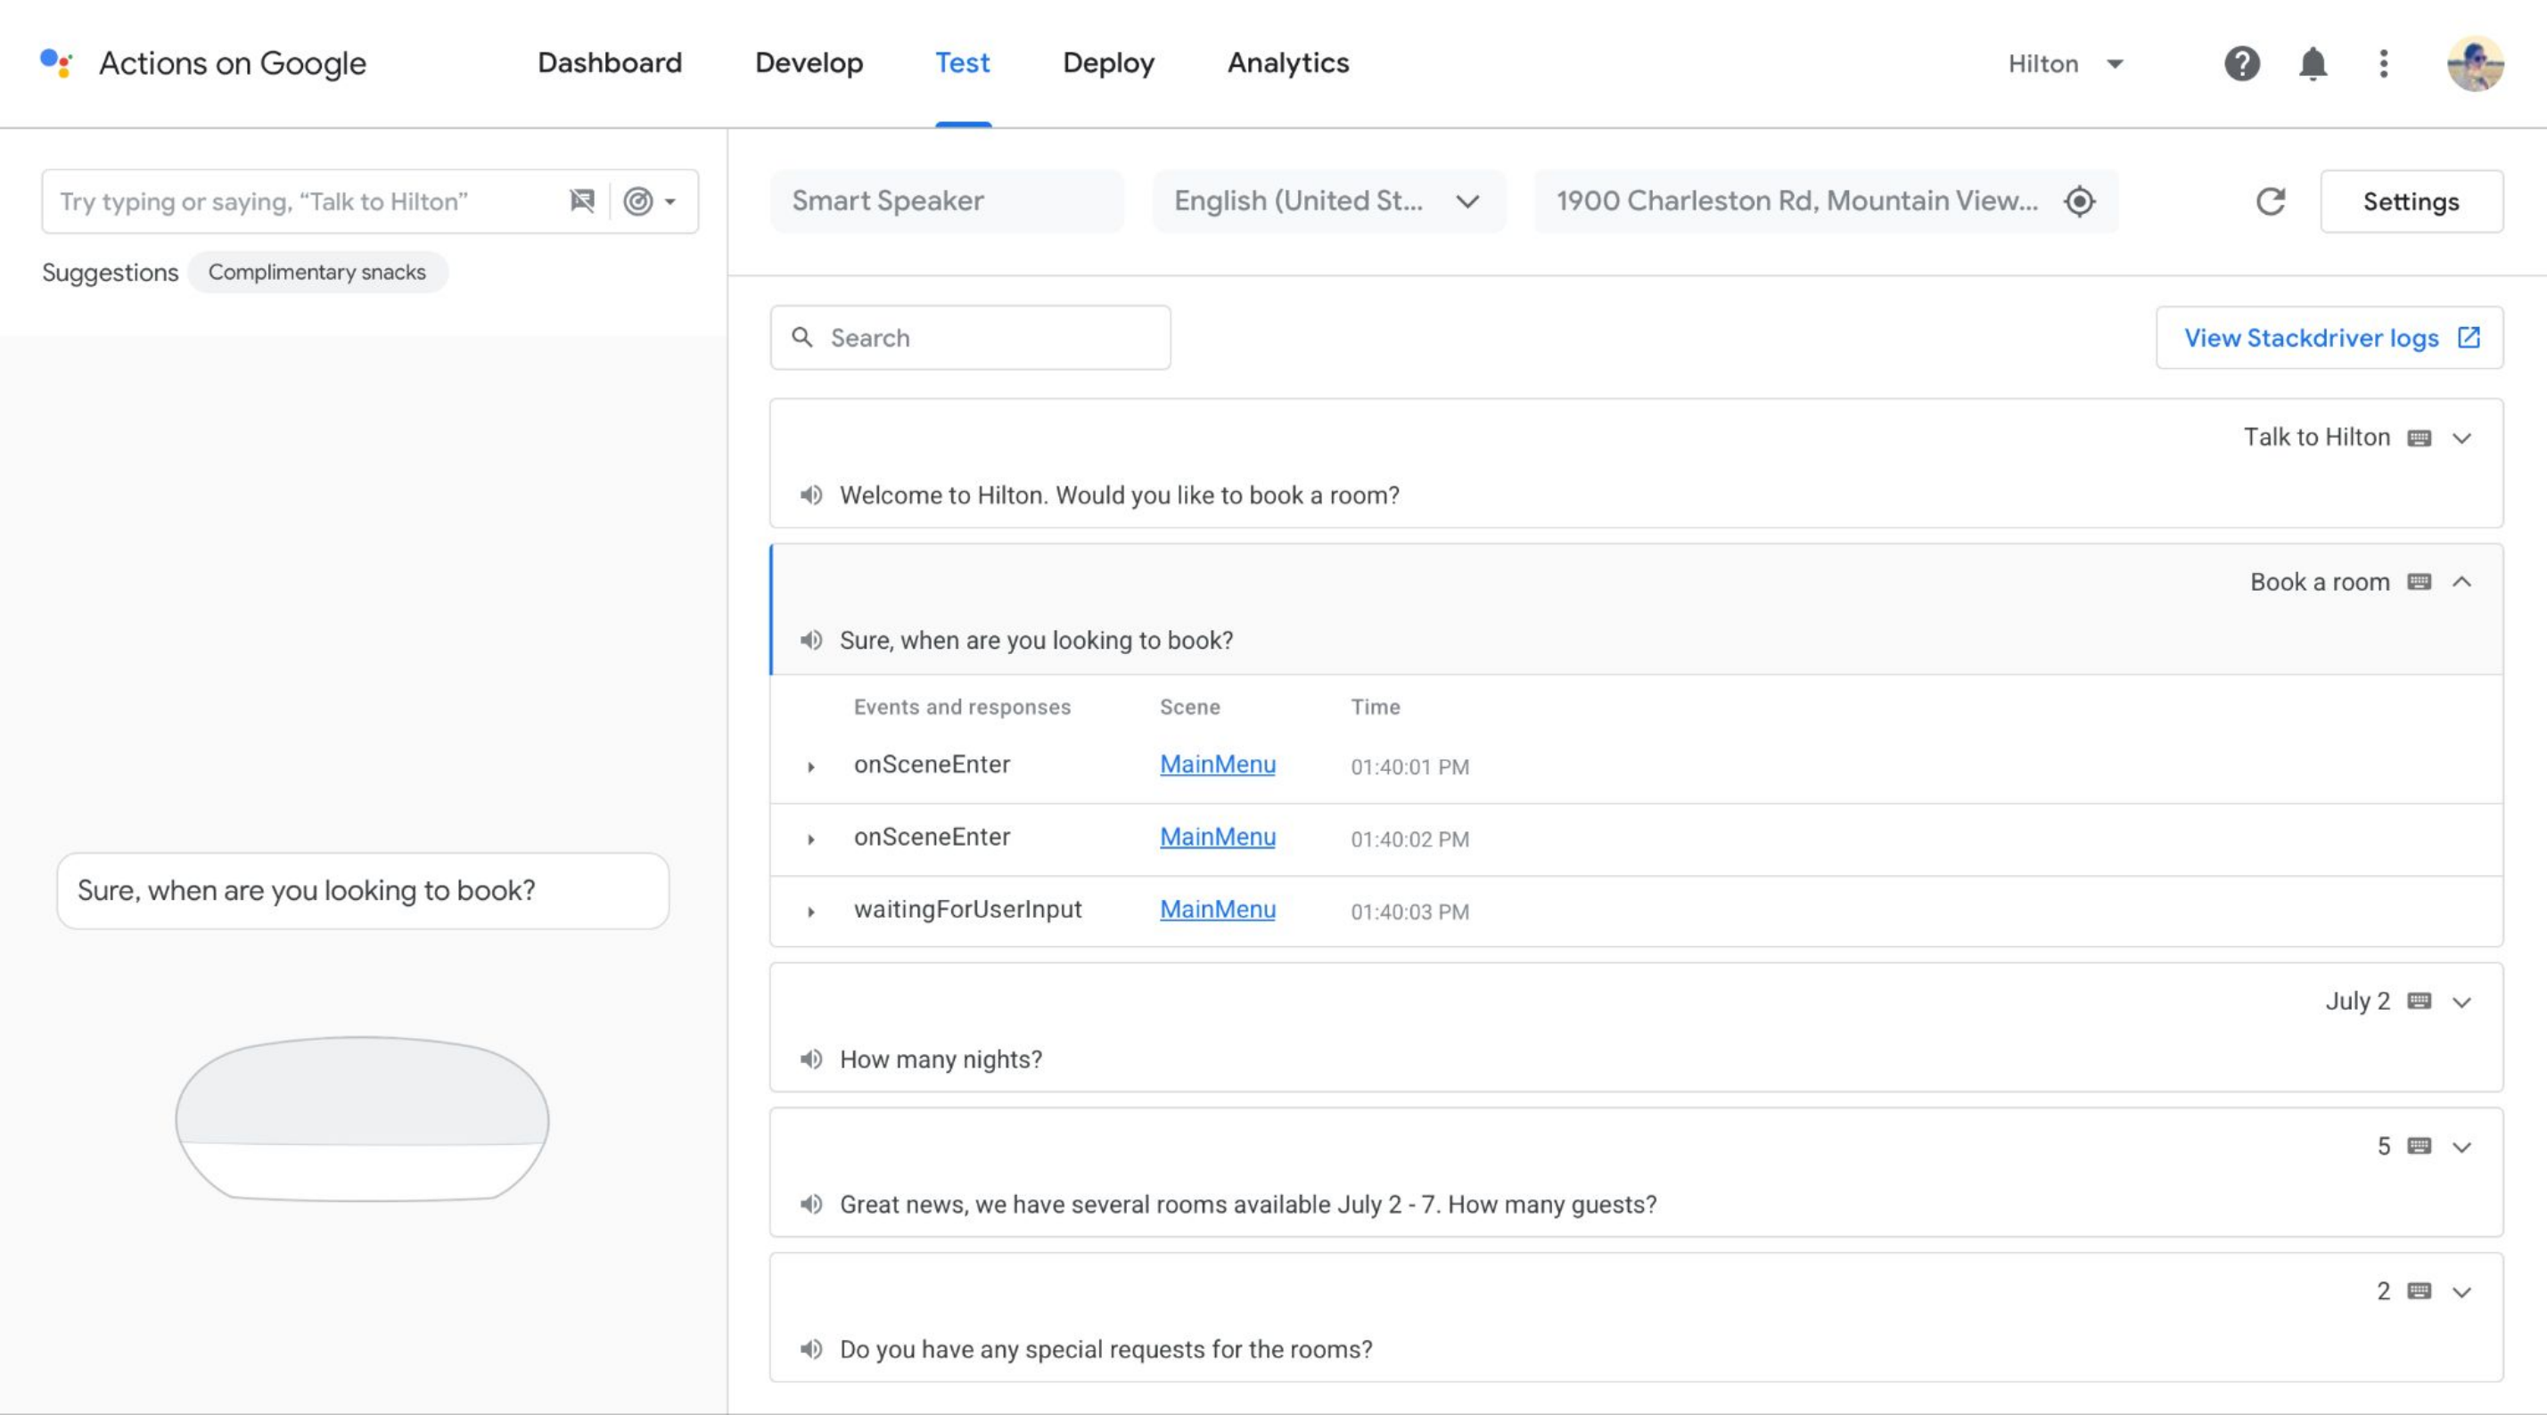The image size is (2547, 1415).
Task: Go to the Analytics tab
Action: 1287,62
